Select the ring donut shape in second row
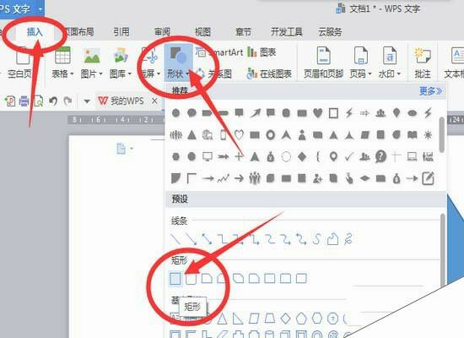 pos(270,135)
